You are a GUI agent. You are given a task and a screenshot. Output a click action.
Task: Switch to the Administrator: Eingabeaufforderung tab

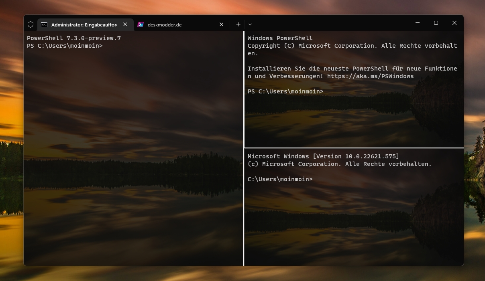(x=85, y=24)
